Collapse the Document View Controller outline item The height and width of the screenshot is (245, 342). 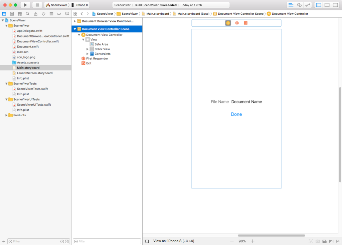[x=79, y=35]
